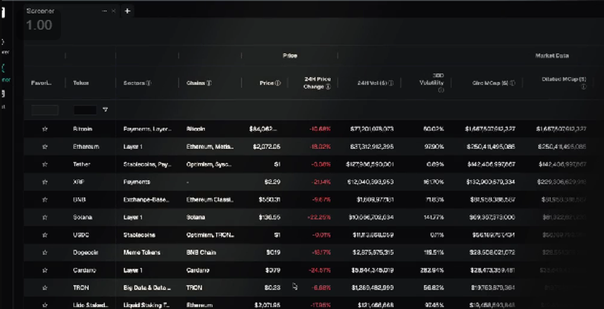
Task: Show info icon for Chains column
Action: point(209,83)
